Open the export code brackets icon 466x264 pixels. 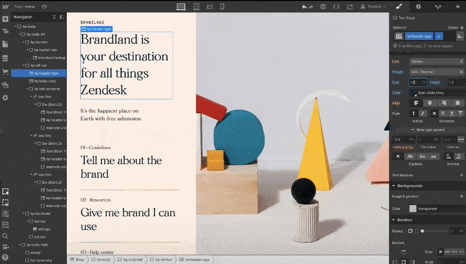(336, 6)
